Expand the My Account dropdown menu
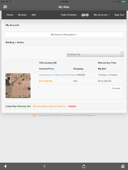This screenshot has width=128, height=170. click(102, 15)
